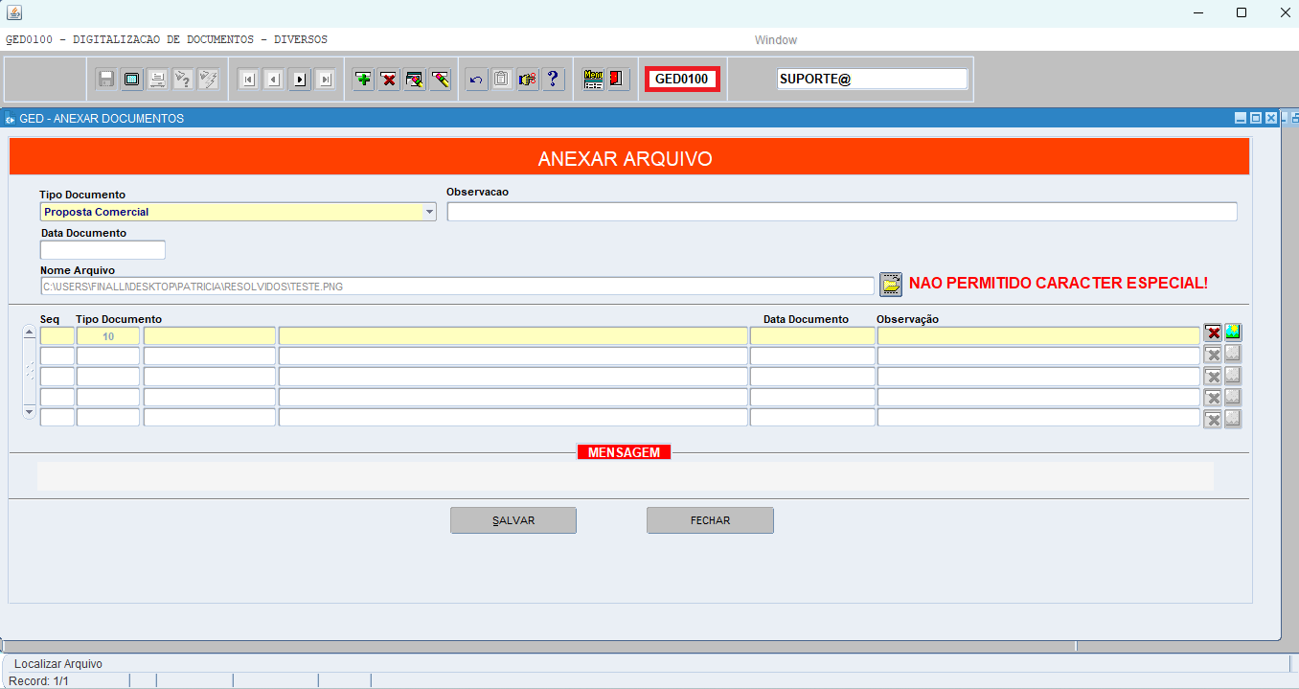Screen dimensions: 1299x689
Task: Go to next record with arrow icon
Action: tap(300, 79)
